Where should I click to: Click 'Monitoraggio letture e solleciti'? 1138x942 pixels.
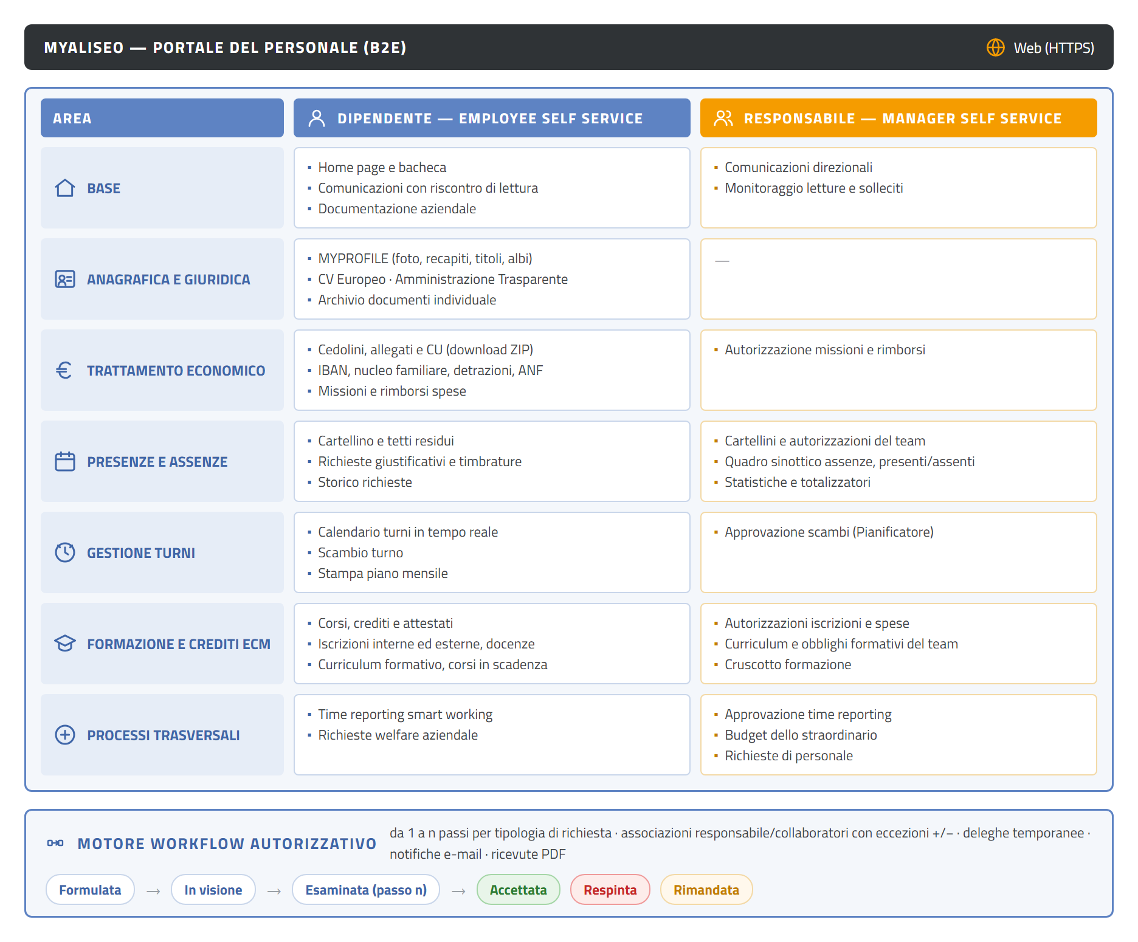coord(814,188)
